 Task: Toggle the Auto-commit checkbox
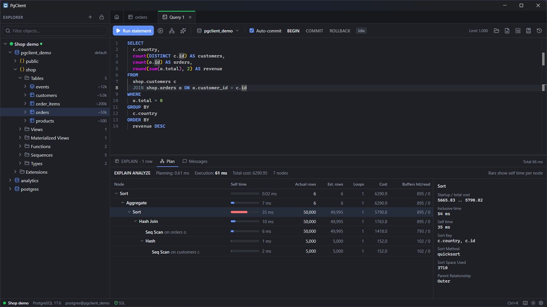point(251,30)
